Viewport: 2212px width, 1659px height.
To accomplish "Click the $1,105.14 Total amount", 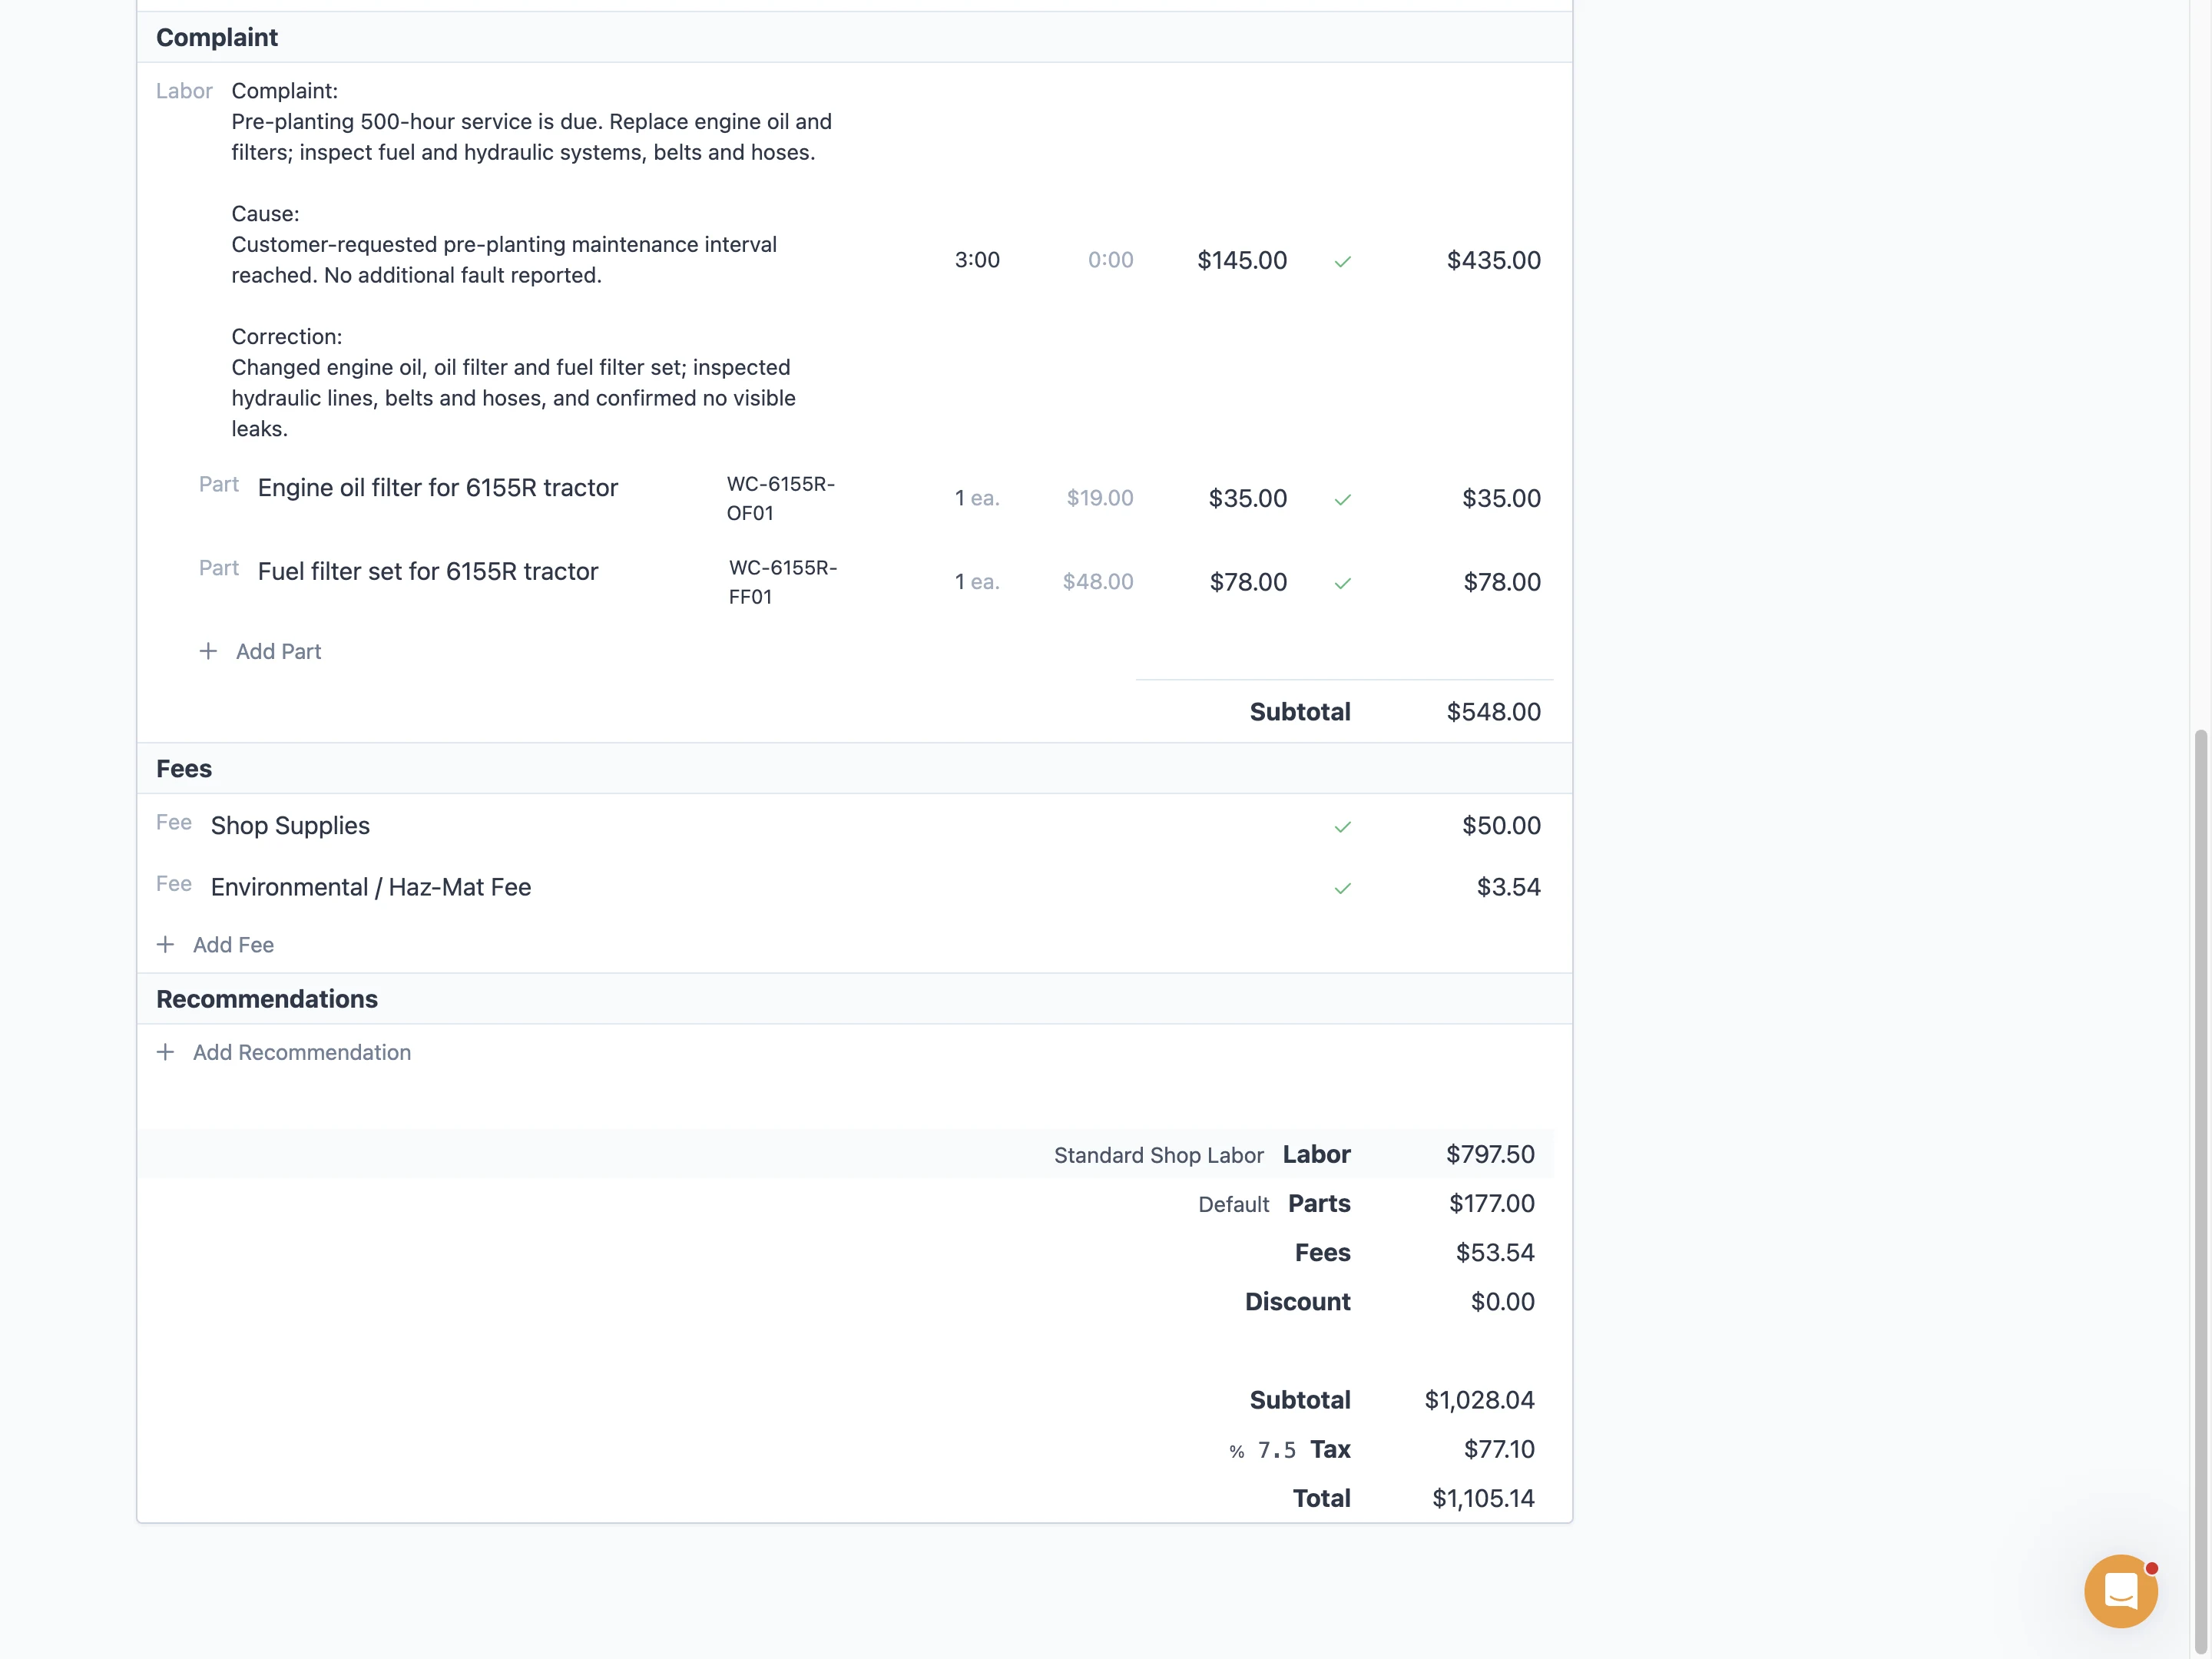I will 1483,1498.
